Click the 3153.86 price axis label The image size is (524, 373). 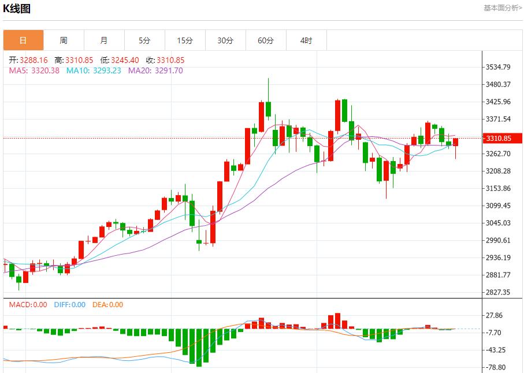[498, 188]
